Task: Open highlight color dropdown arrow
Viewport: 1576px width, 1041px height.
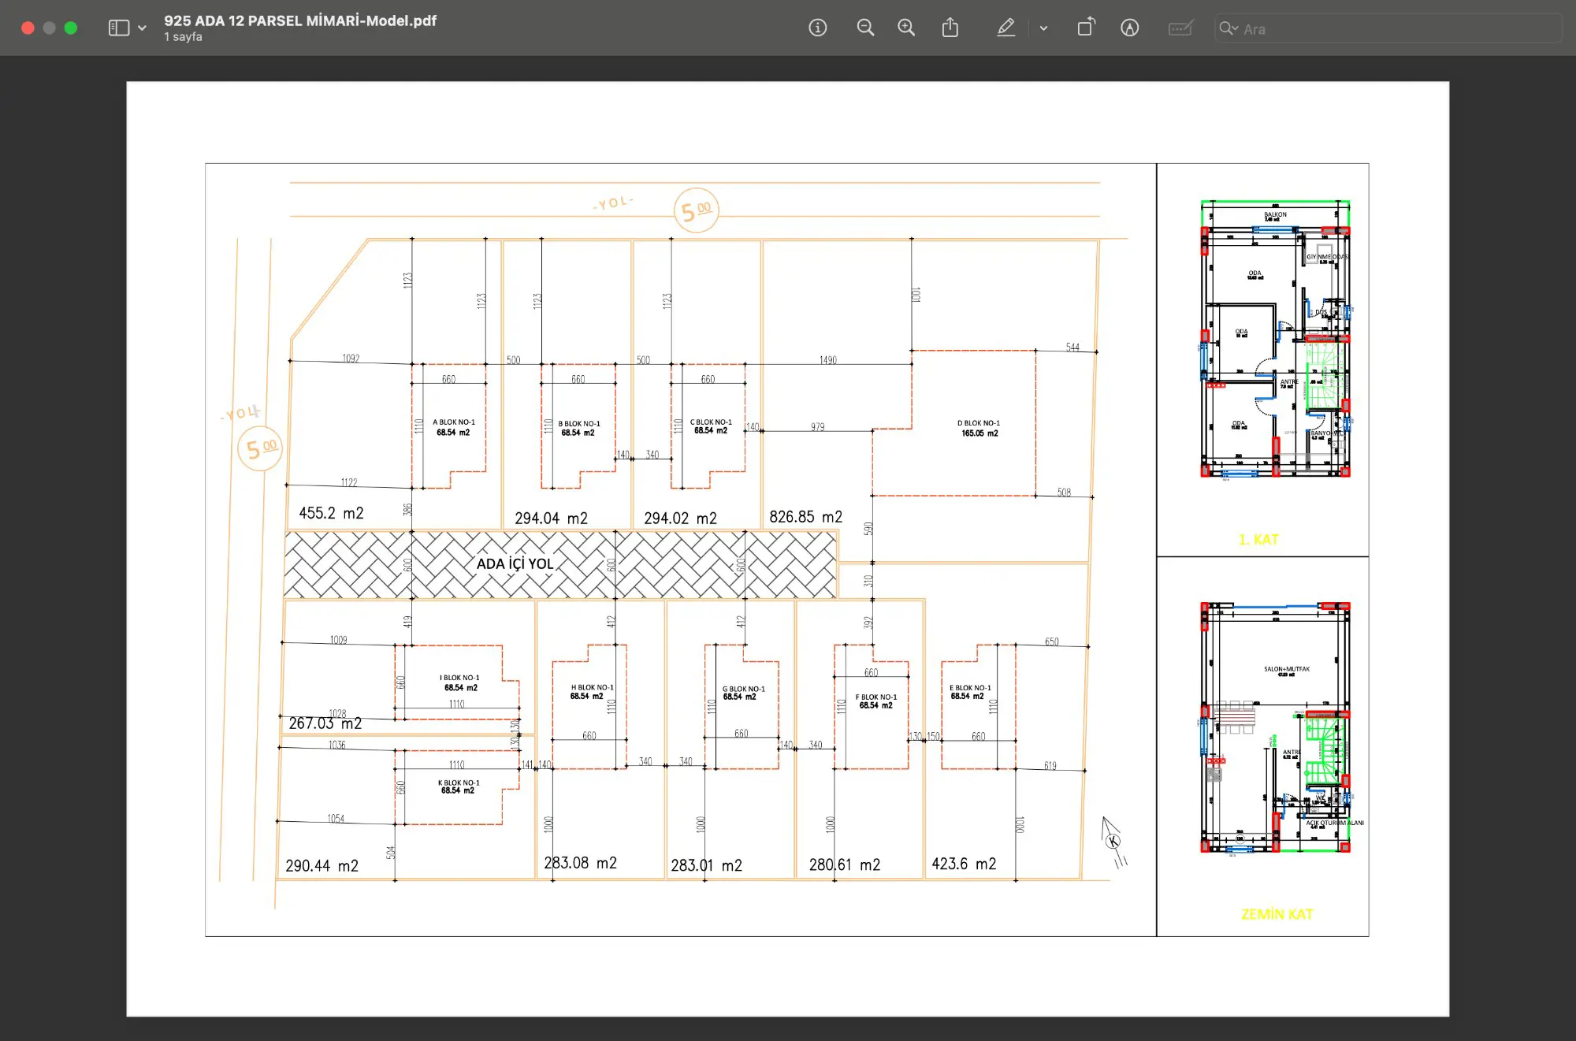Action: (x=1043, y=28)
